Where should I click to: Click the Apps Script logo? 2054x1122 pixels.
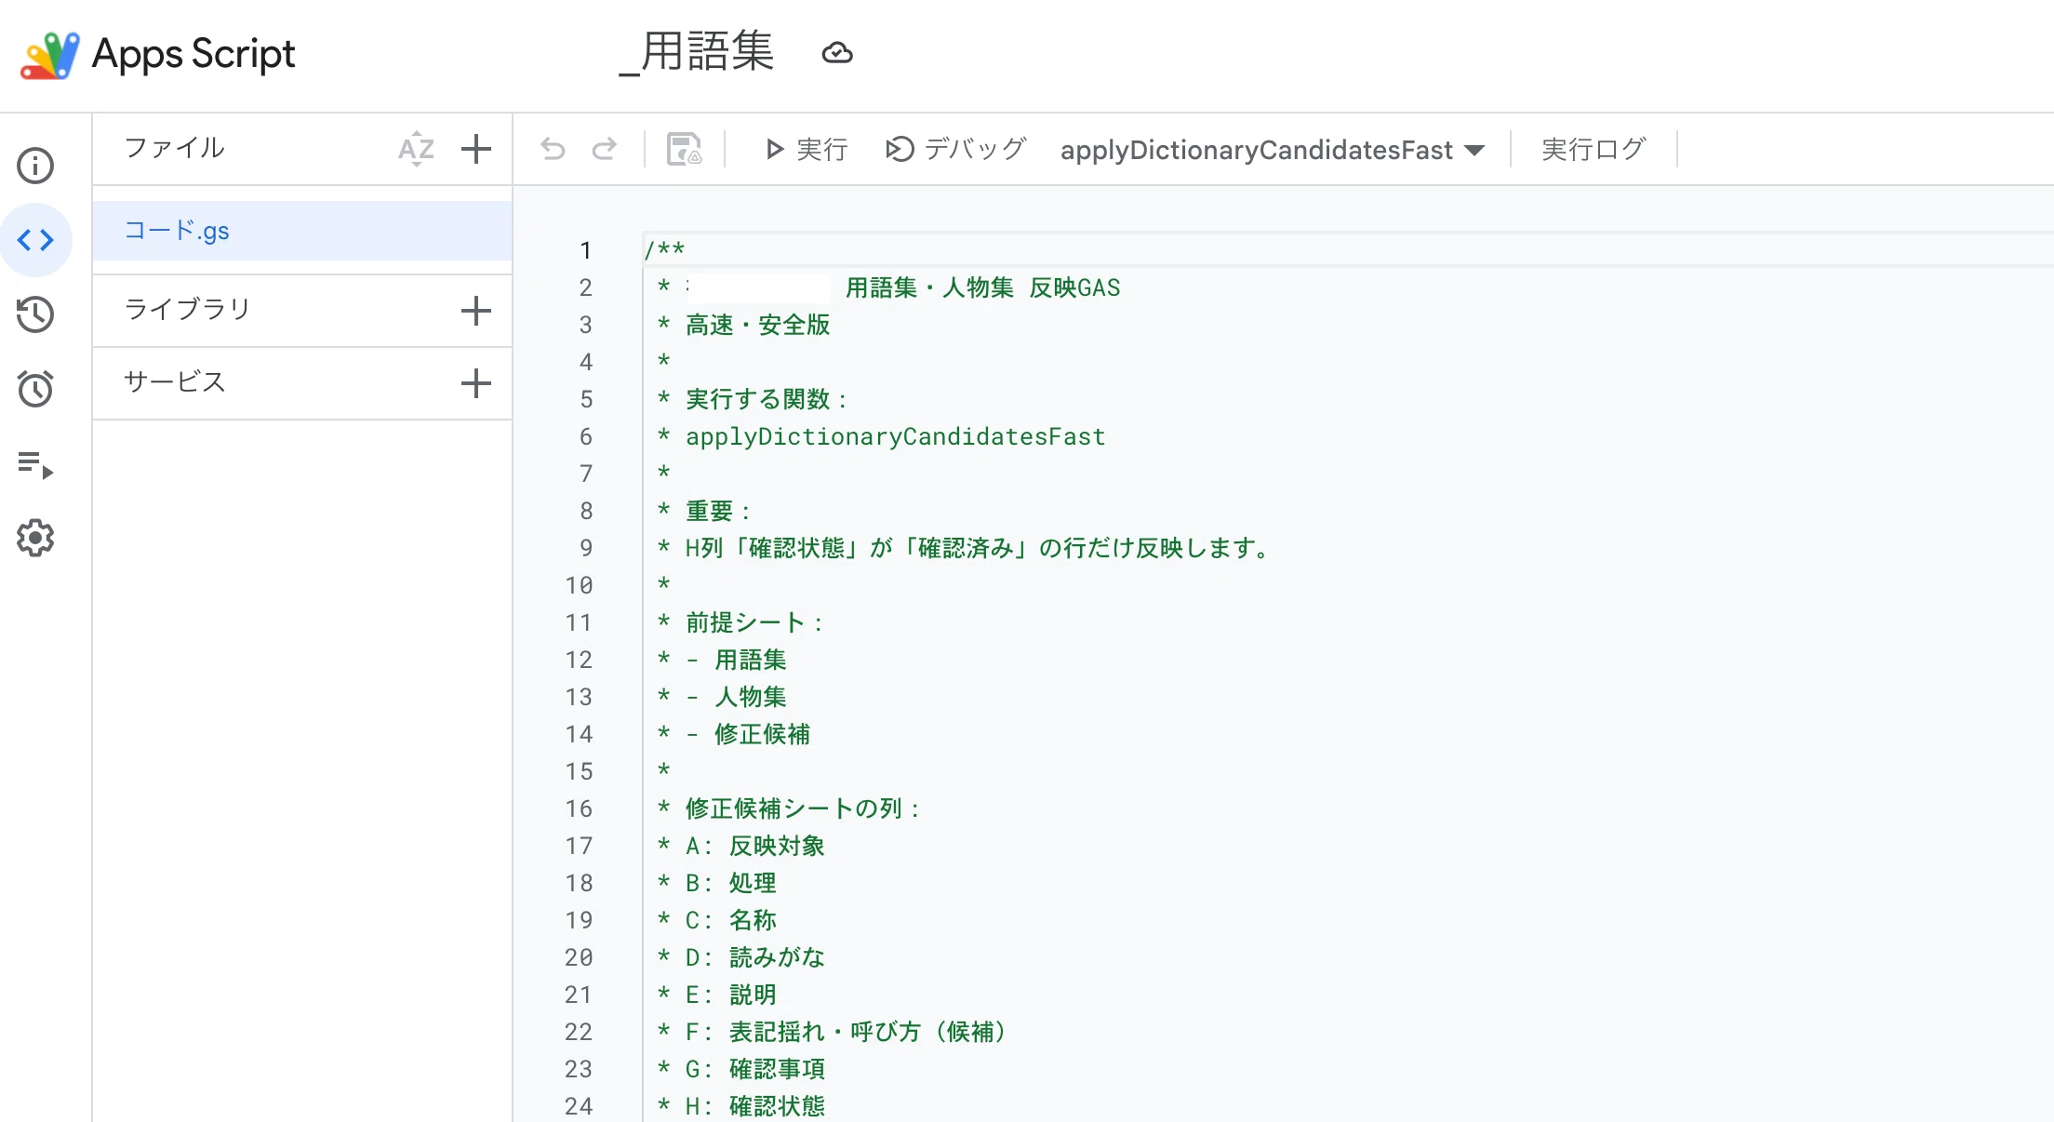click(50, 54)
